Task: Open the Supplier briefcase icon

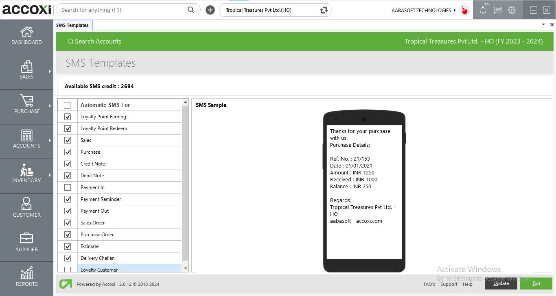Action: coord(27,239)
